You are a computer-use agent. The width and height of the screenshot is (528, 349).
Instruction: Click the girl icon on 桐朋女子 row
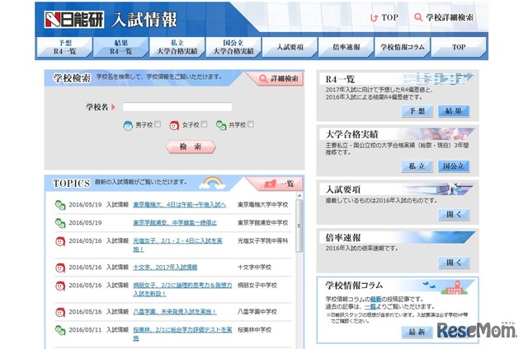[60, 286]
